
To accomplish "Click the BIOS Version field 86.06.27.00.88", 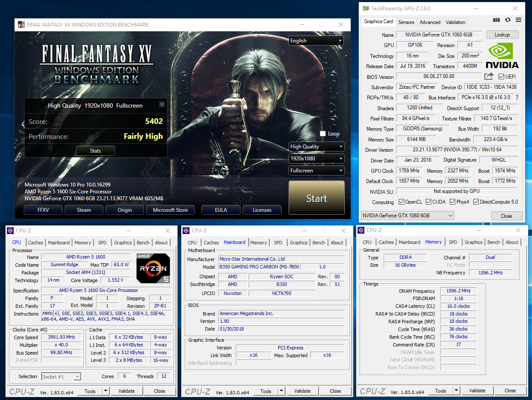I will [439, 77].
